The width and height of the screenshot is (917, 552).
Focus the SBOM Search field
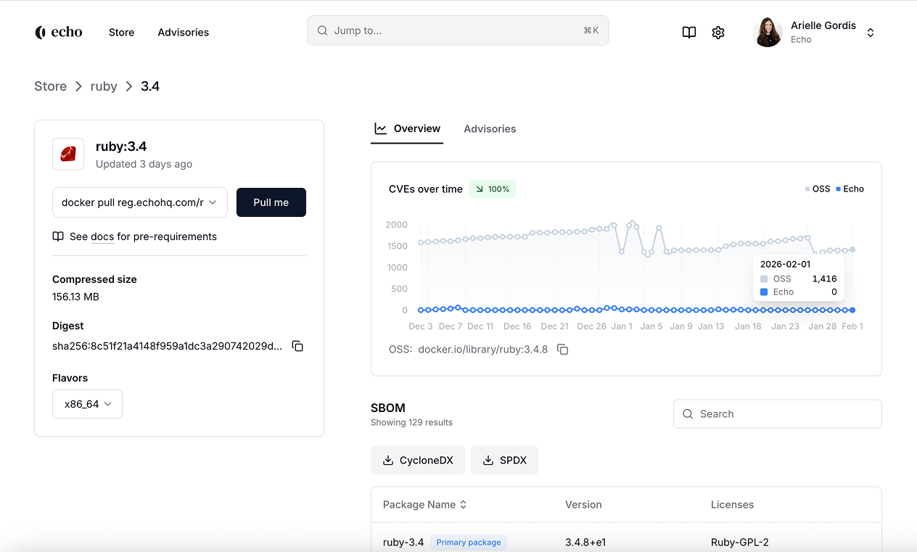click(778, 414)
